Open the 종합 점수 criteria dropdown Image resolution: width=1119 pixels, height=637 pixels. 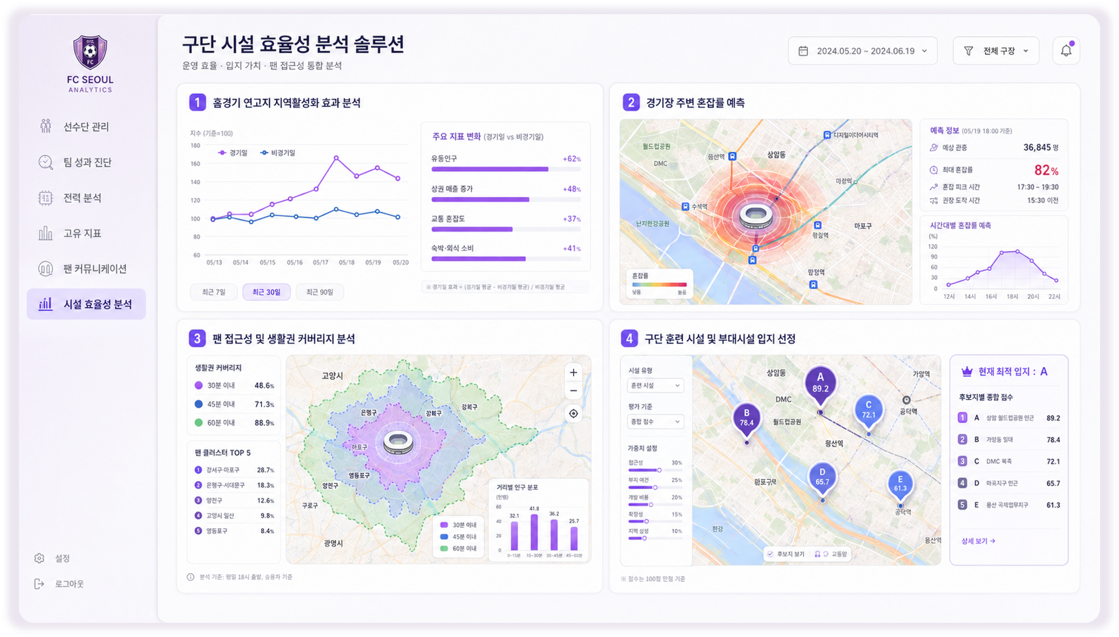tap(655, 422)
